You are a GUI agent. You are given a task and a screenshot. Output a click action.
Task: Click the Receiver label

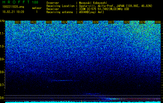point(53,9)
